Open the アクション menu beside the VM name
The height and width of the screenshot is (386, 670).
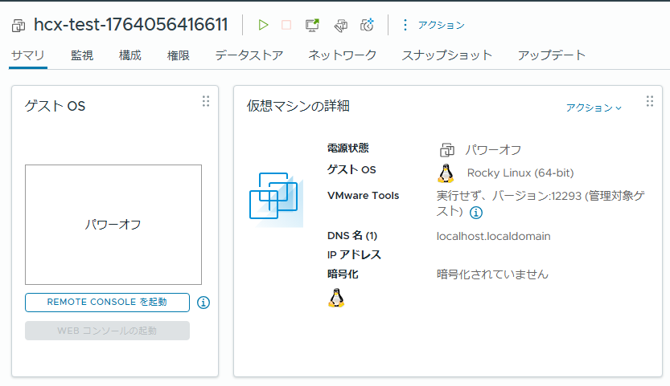point(433,25)
